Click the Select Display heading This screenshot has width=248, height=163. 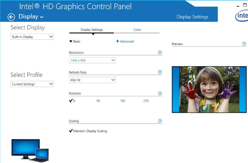point(28,27)
